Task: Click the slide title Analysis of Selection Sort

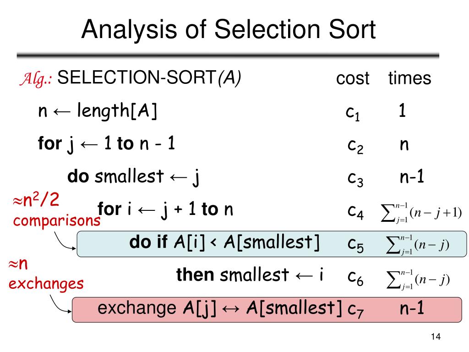Action: [x=229, y=30]
